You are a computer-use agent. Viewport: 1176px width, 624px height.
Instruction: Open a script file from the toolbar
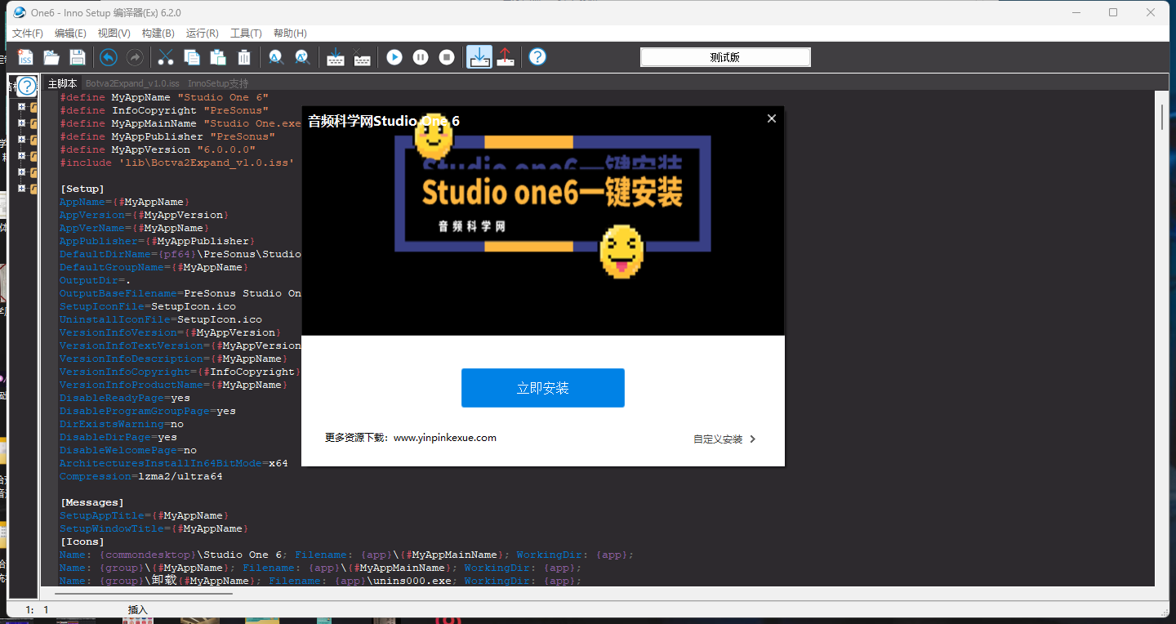pos(51,57)
